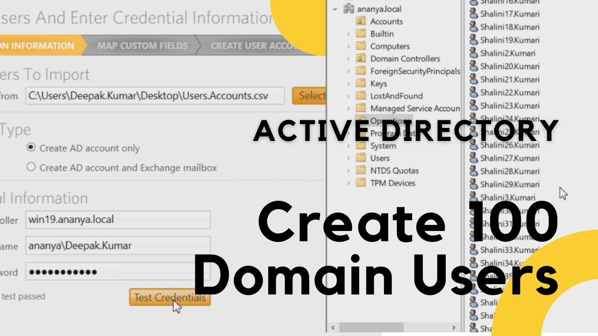
Task: Click the TPM Devices folder icon
Action: (361, 183)
